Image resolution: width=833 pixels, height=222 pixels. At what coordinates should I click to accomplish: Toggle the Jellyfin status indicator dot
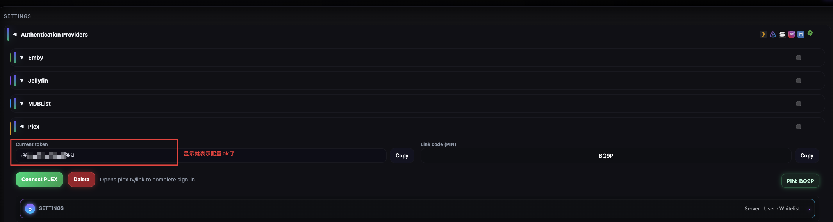coord(799,81)
